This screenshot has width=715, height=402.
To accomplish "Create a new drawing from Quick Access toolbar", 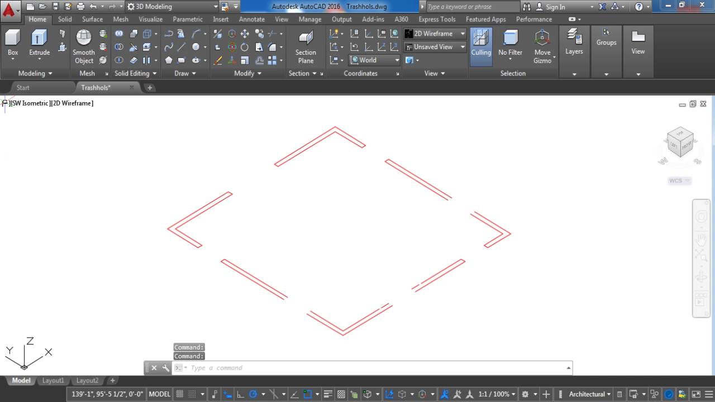I will tap(30, 7).
